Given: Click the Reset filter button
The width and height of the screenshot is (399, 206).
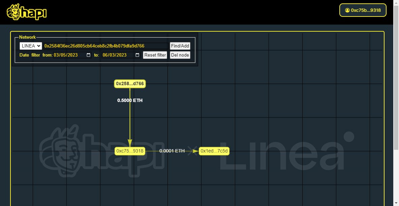Looking at the screenshot, I should [x=155, y=55].
